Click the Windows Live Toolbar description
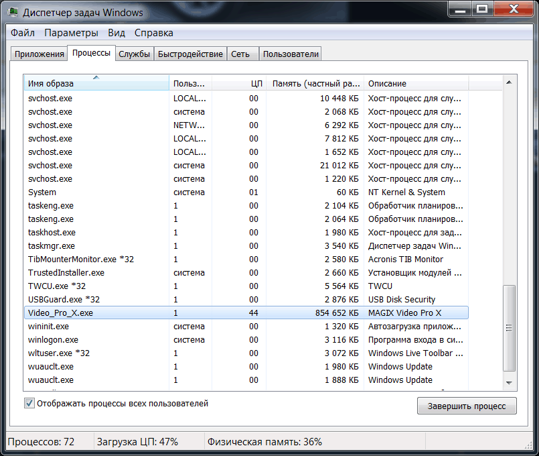539x456 pixels. coord(416,353)
